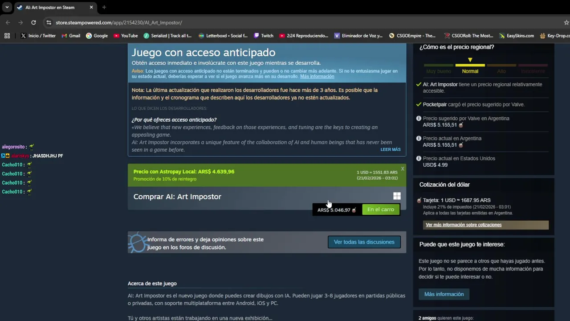Image resolution: width=570 pixels, height=321 pixels.
Task: Click the ¿Cómo es el precio regional? heading
Action: (456, 47)
